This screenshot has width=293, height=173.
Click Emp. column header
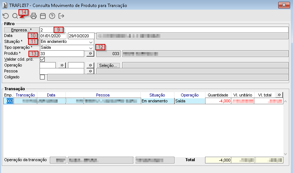pyautogui.click(x=8, y=95)
